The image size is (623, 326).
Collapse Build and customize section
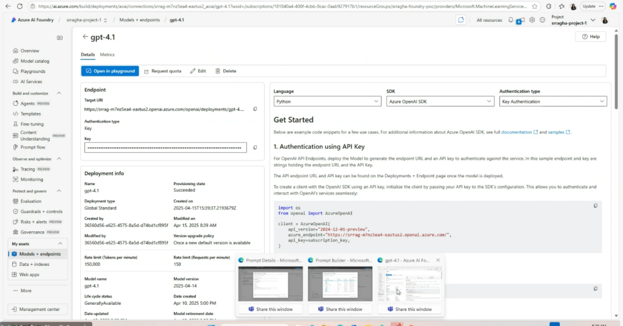pos(59,93)
